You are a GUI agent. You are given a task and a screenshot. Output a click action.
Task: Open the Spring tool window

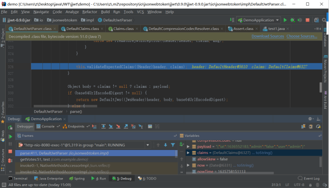pyautogui.click(x=77, y=178)
